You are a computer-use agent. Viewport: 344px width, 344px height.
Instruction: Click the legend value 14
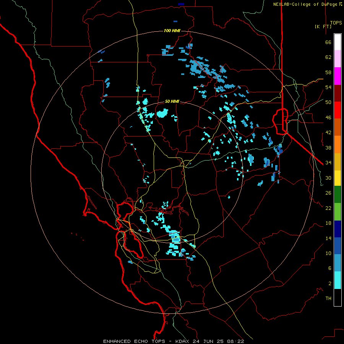point(328,238)
